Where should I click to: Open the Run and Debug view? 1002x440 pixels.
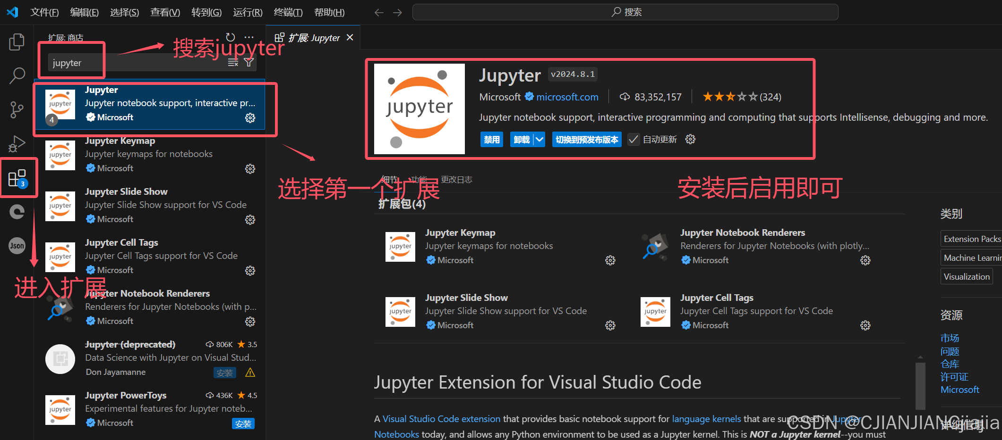click(17, 143)
